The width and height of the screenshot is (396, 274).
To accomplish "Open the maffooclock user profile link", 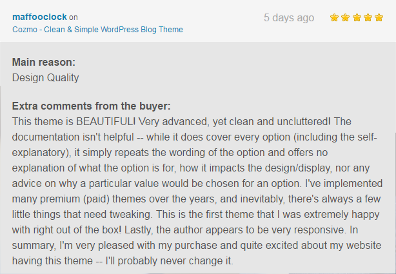I will 39,17.
